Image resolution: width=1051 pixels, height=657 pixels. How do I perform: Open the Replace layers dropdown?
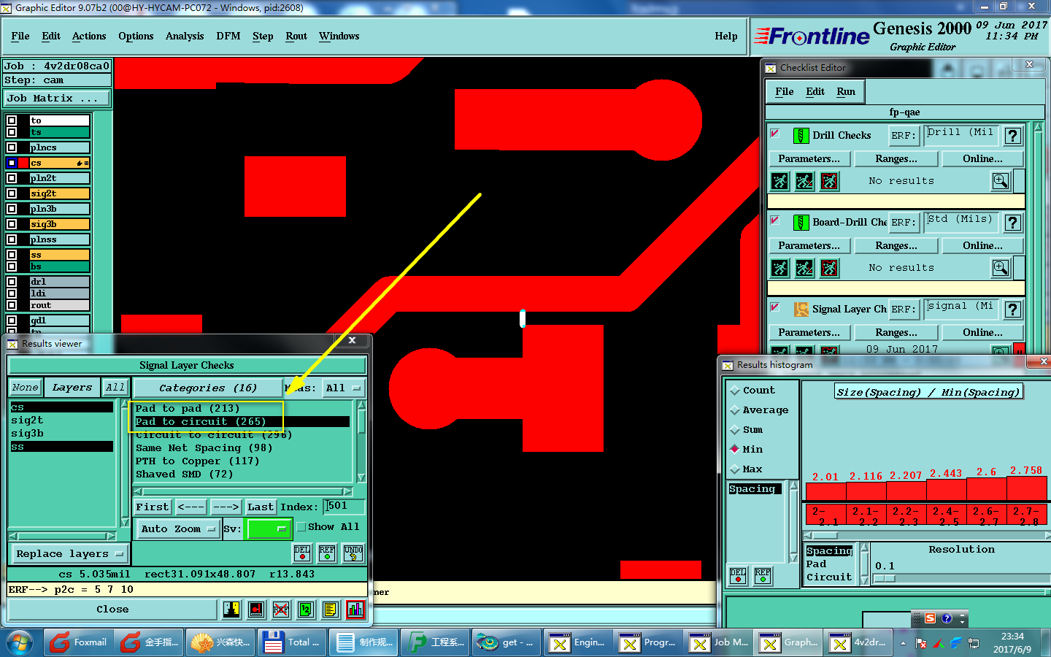[x=69, y=554]
